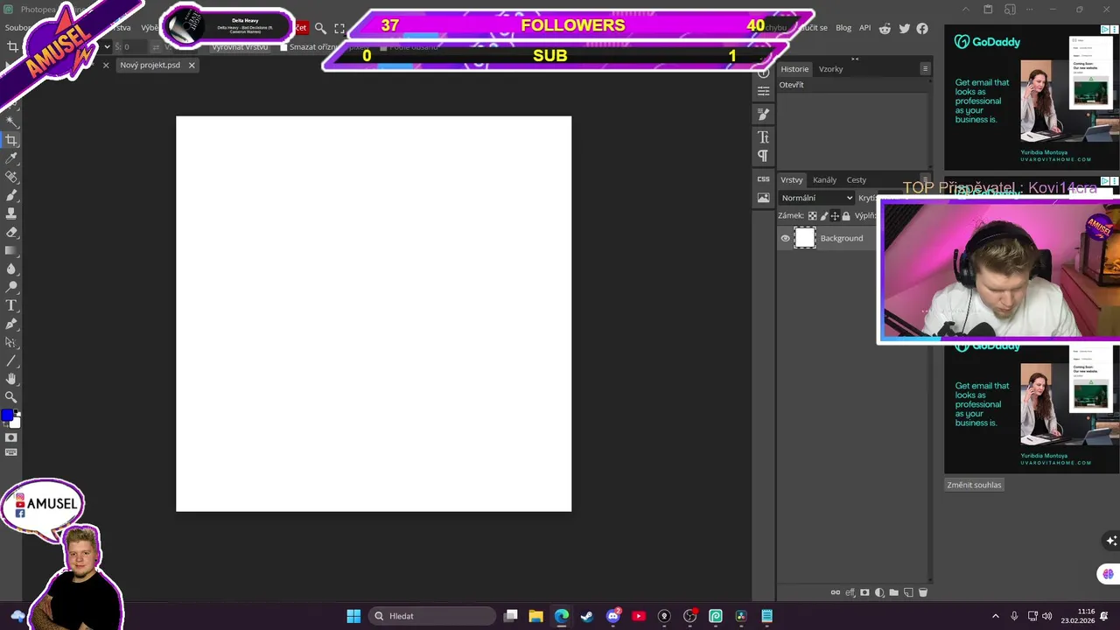Click the Změnit souhlas button
Viewport: 1120px width, 630px height.
pos(974,485)
